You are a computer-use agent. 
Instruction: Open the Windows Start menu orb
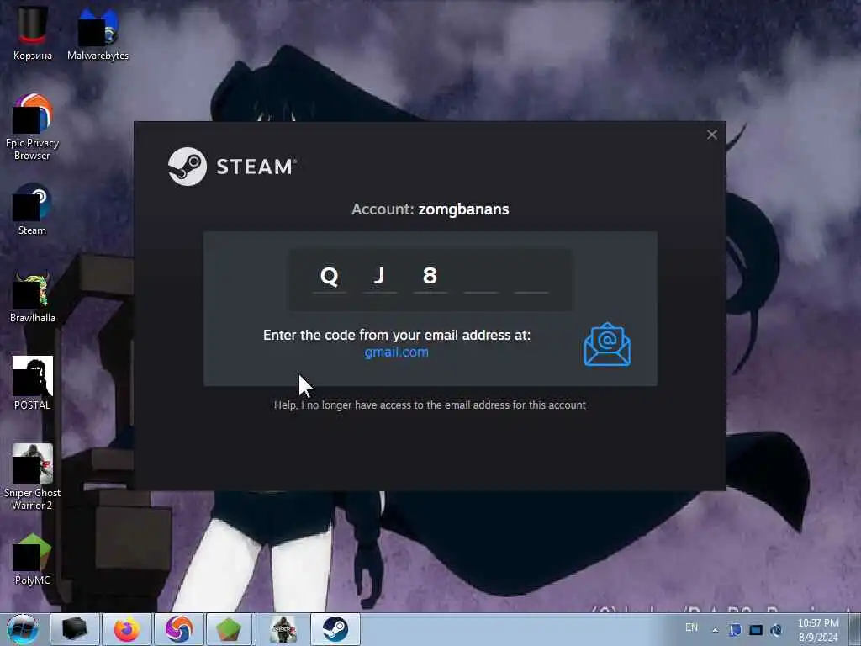point(23,629)
